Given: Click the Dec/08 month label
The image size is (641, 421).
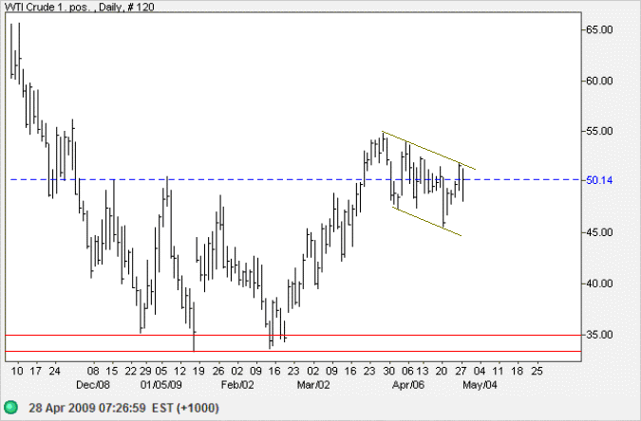Looking at the screenshot, I should coord(93,385).
